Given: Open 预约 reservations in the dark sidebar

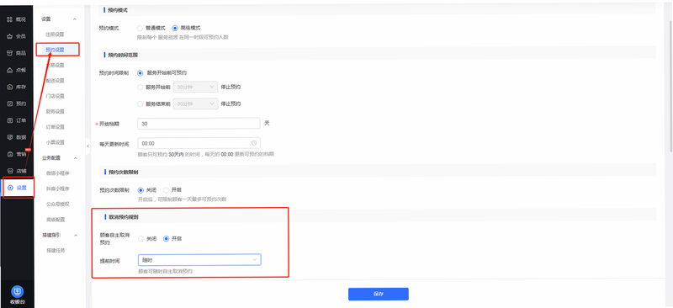Looking at the screenshot, I should tap(16, 104).
